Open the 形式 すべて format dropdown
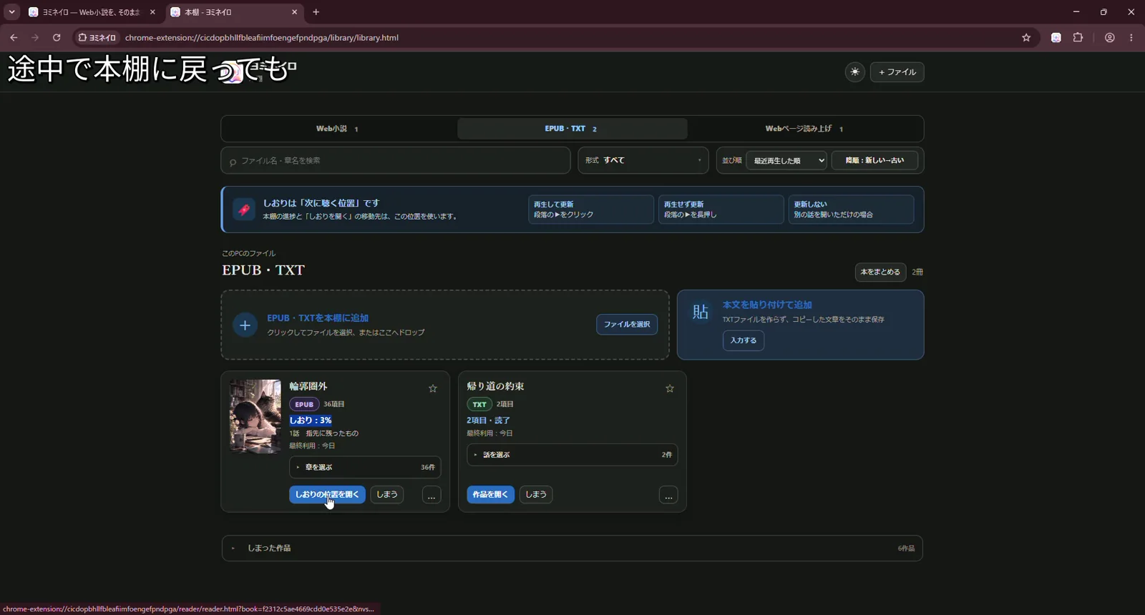 (x=643, y=160)
